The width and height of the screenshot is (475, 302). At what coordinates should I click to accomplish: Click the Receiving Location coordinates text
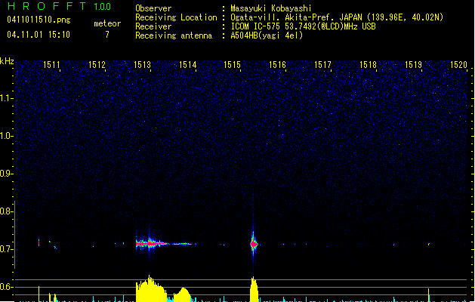point(337,17)
